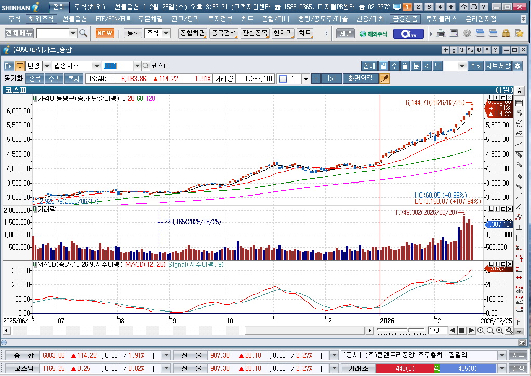Open the calculator icon in the toolbar
This screenshot has height=376, width=531.
tap(454, 33)
